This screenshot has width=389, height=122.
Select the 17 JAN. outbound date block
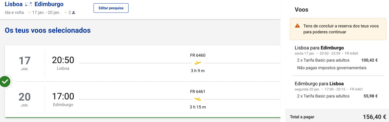click(25, 63)
